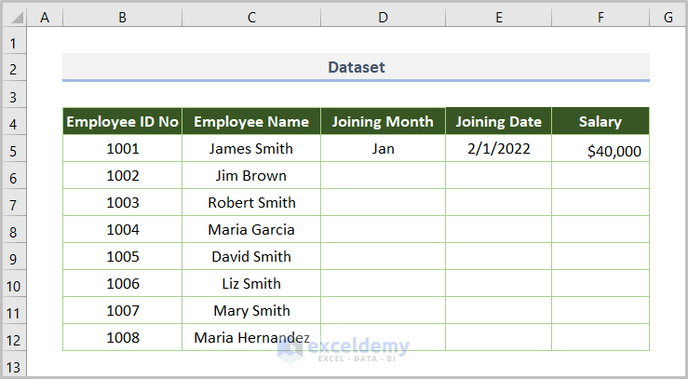
Task: Click the select-all corner triangle
Action: (x=14, y=16)
